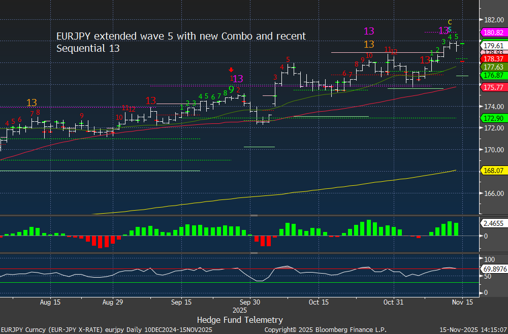The width and height of the screenshot is (508, 334).
Task: Click the 2.4655 histogram value label
Action: (492, 223)
